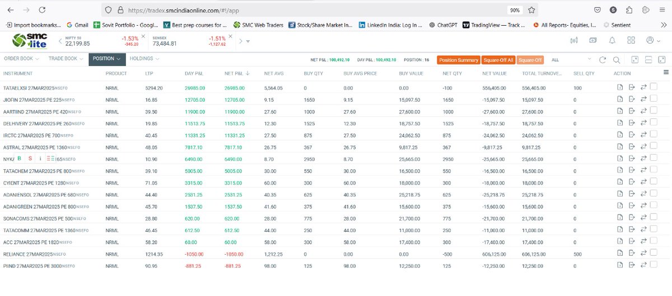Click the info i icon on NYKAA row
The height and width of the screenshot is (296, 672).
coord(40,158)
